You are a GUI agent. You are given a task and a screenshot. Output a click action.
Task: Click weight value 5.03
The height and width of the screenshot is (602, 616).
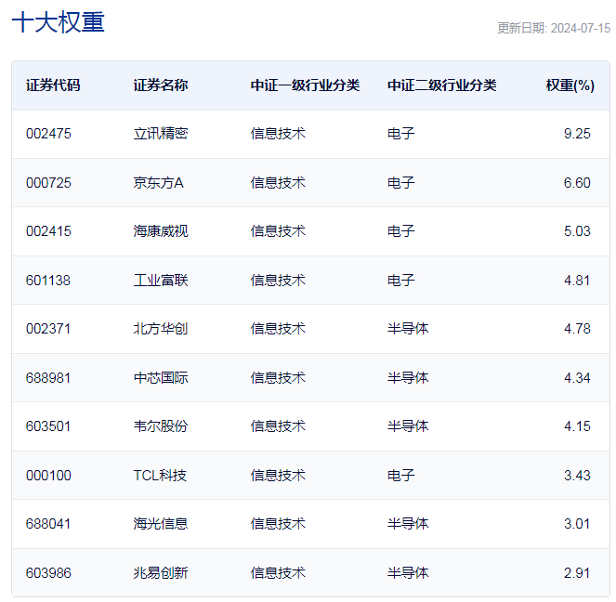pos(577,231)
